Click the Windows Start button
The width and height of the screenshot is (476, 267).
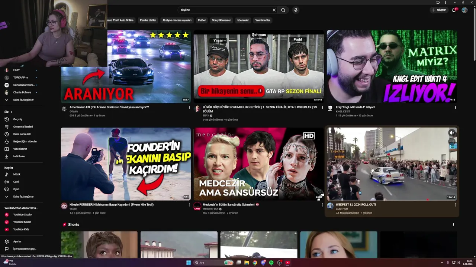(189, 263)
